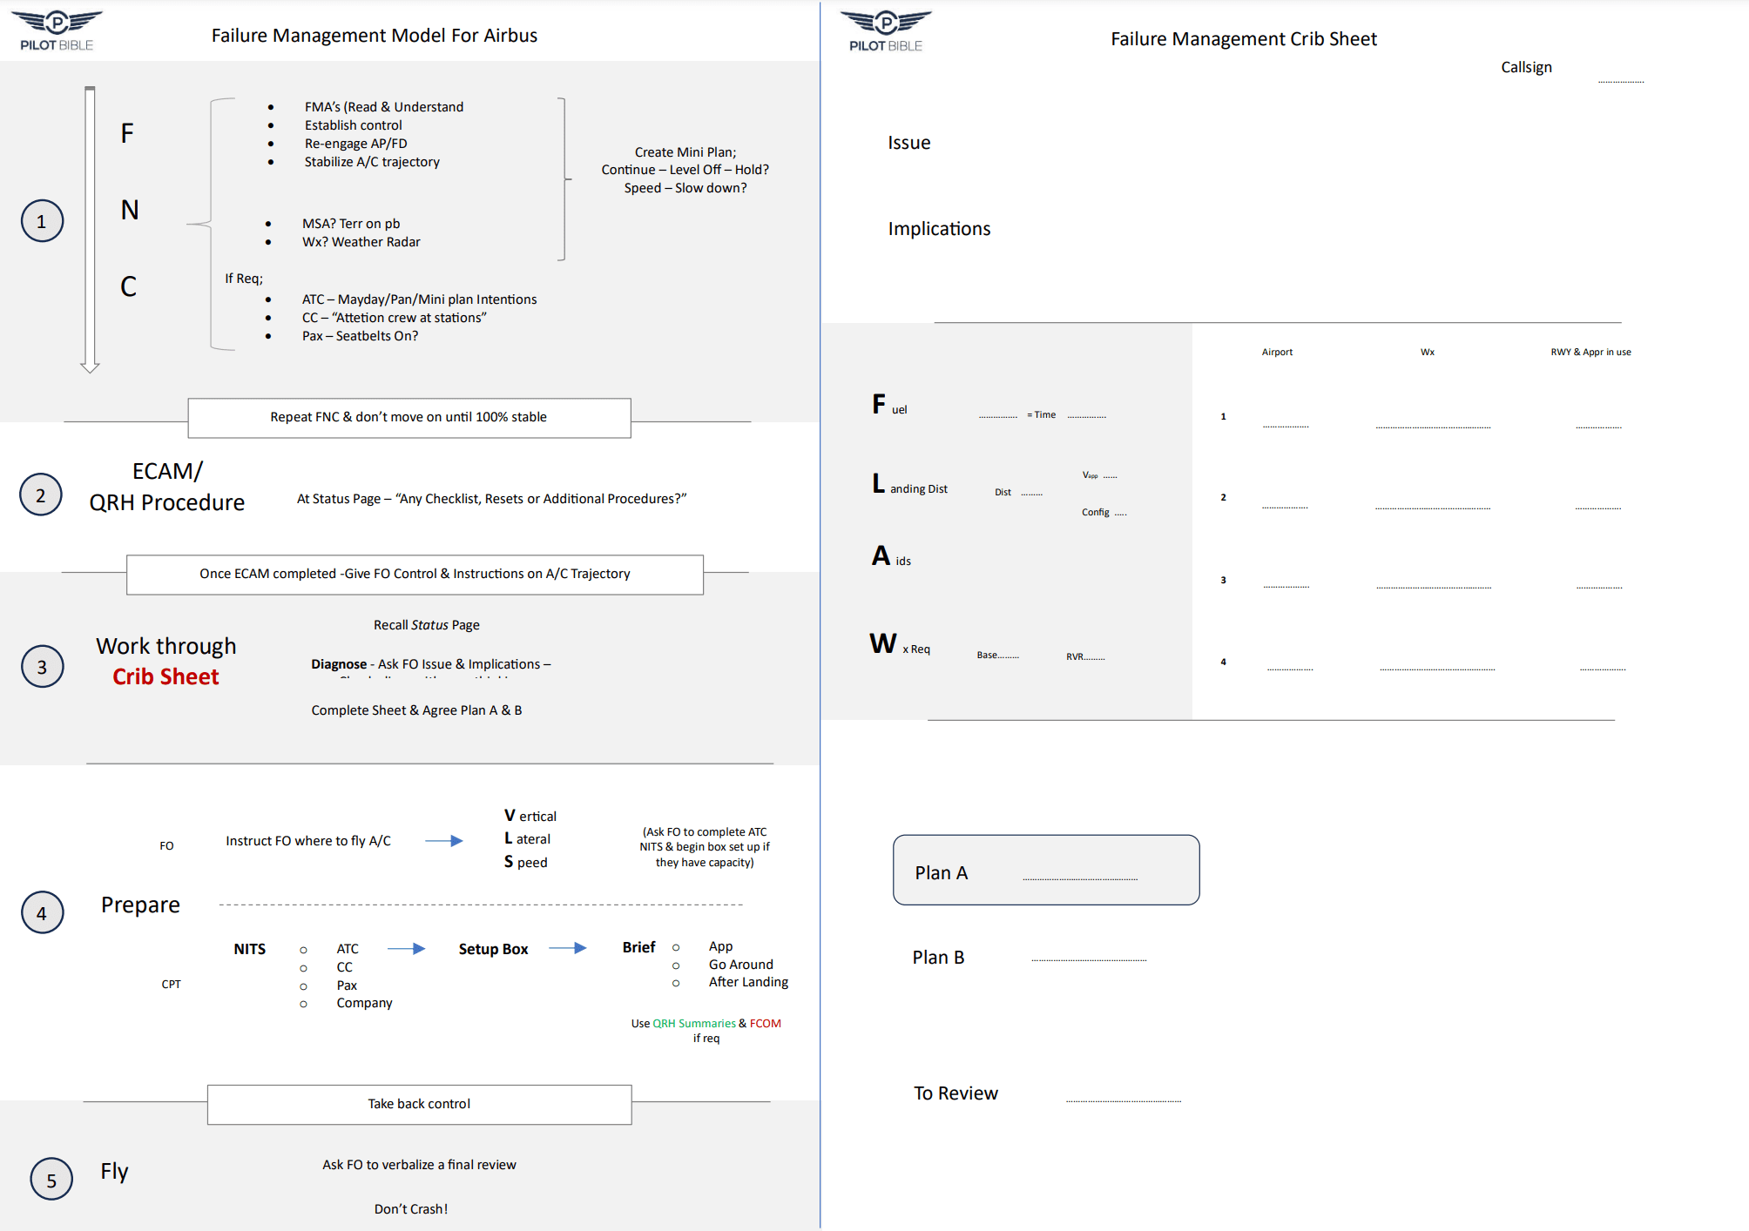1749x1231 pixels.
Task: Click the To Review blank line
Action: pos(1124,1100)
